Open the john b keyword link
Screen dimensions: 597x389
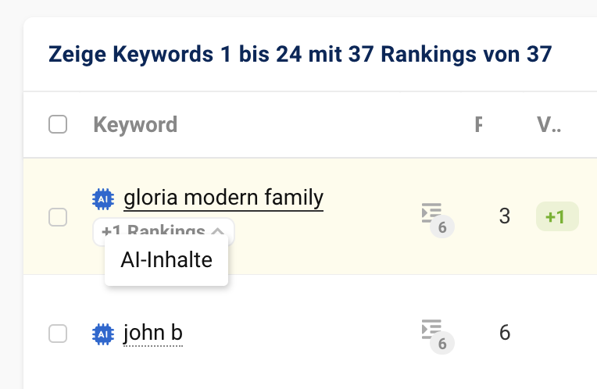(x=153, y=334)
